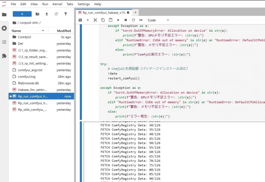The image size is (265, 182).
Task: Open the Edit menu
Action: (23, 4)
